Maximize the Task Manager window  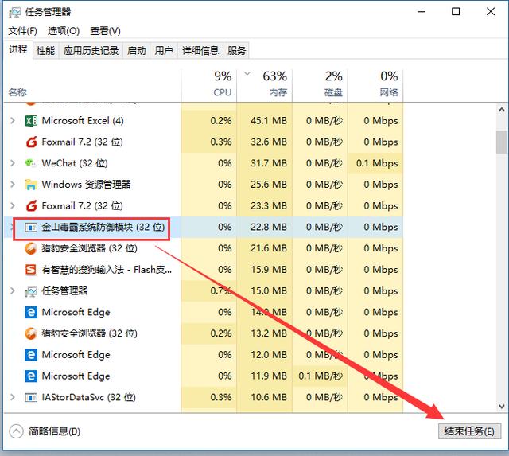456,12
